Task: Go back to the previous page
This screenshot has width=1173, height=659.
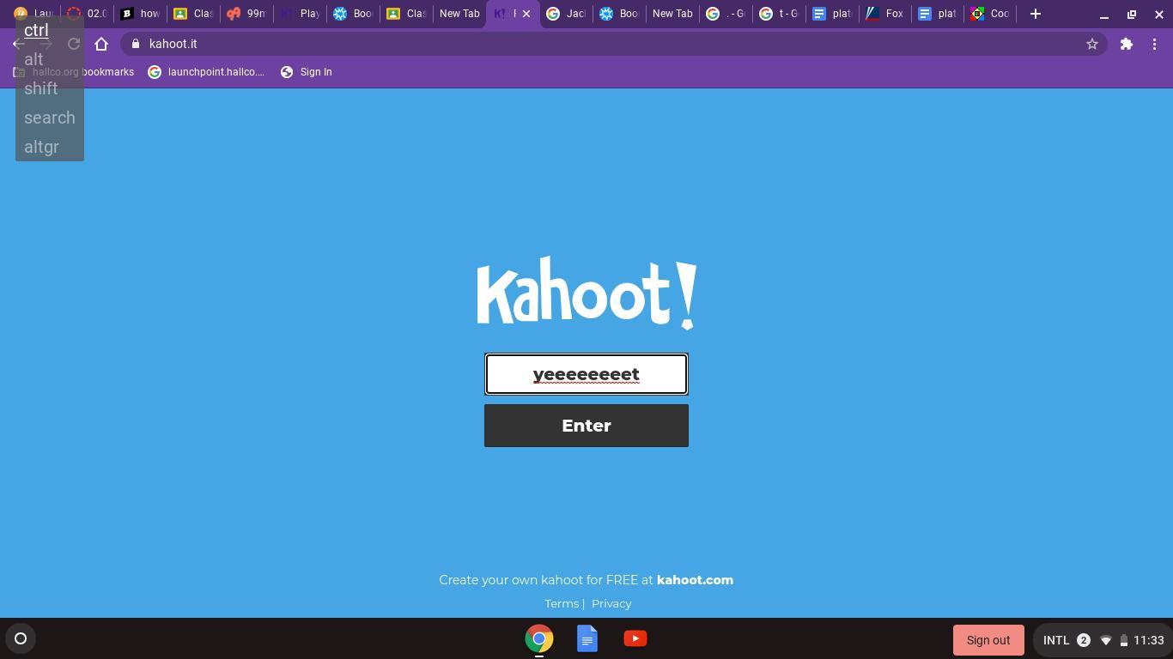Action: [x=19, y=44]
